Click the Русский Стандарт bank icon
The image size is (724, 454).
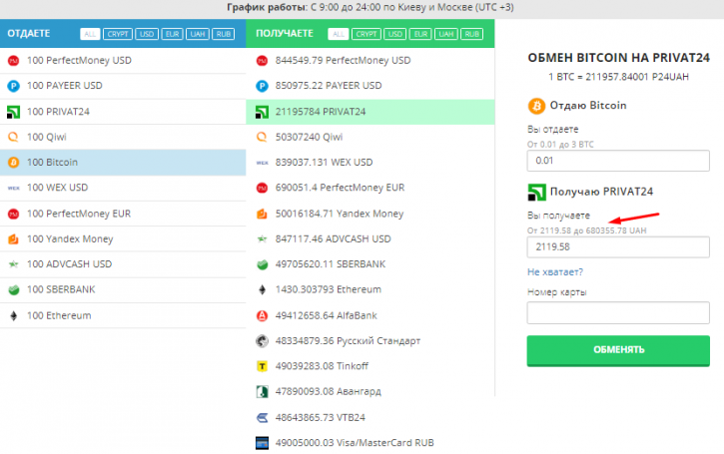tap(262, 341)
